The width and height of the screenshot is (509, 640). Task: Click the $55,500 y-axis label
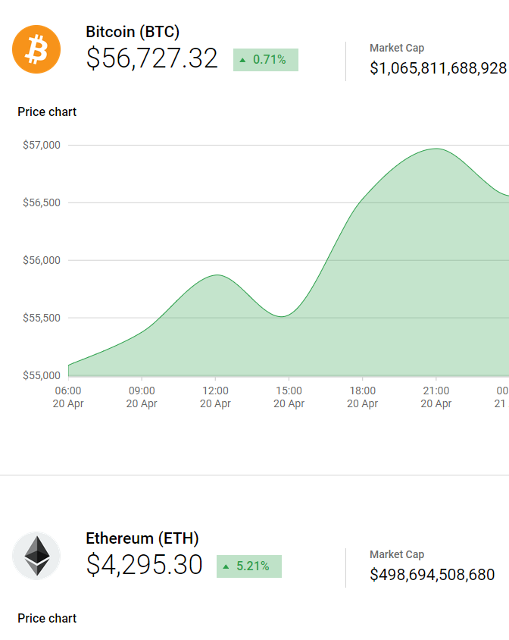click(42, 318)
